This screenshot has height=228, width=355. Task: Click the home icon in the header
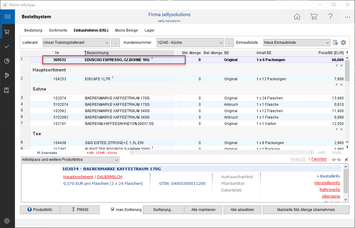coord(297,17)
